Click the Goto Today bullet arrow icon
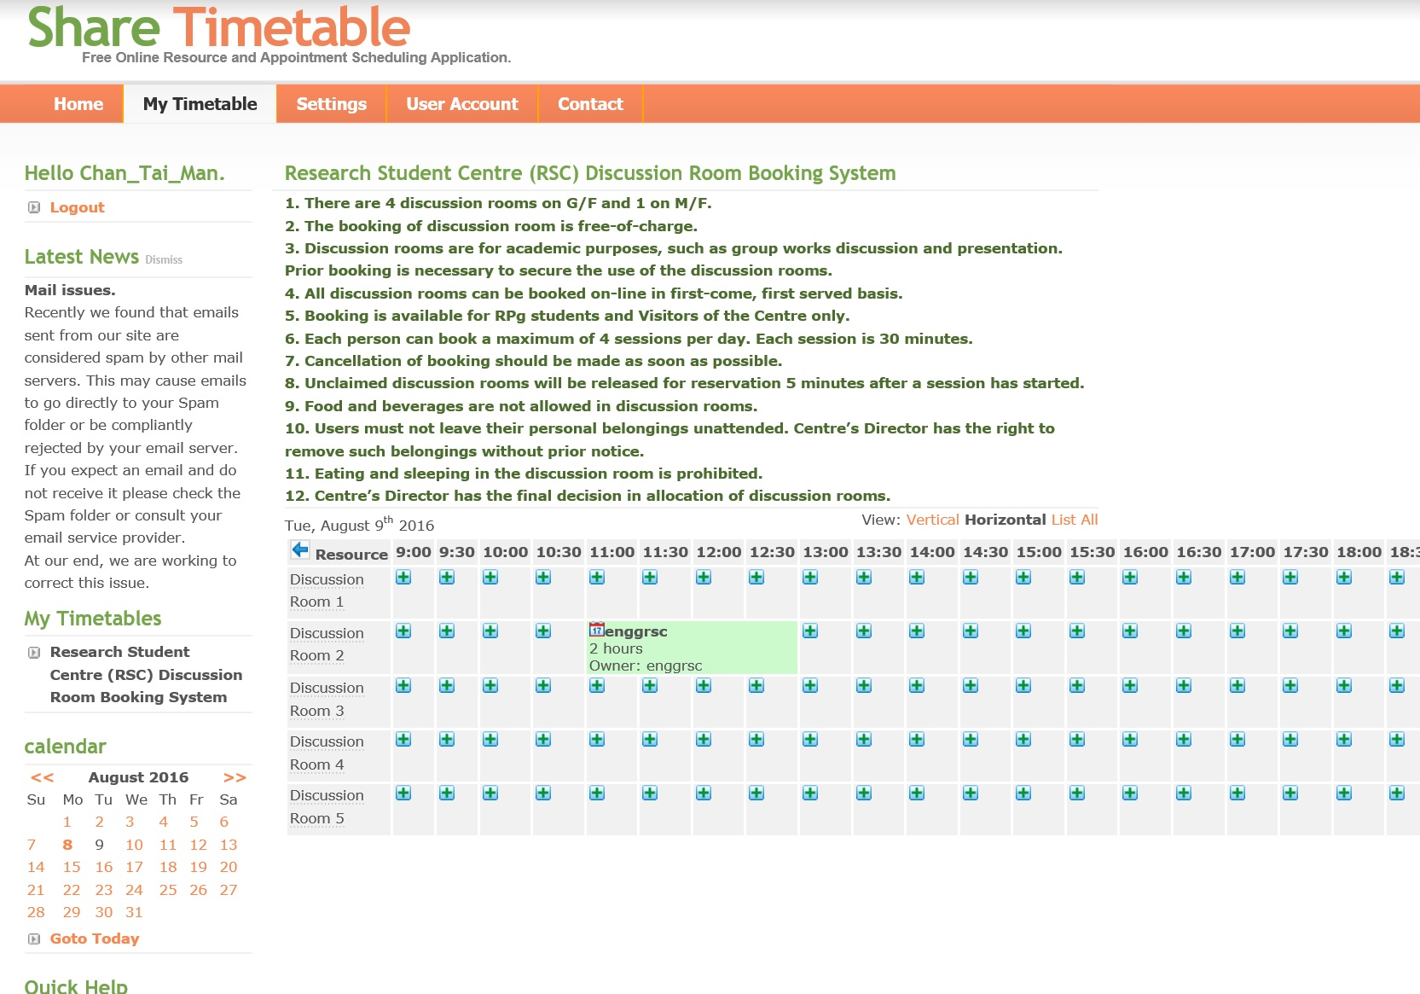Viewport: 1420px width, 994px height. click(34, 939)
